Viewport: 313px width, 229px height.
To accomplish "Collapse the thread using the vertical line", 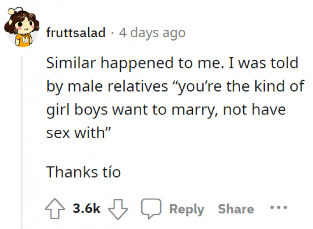I will [x=21, y=134].
